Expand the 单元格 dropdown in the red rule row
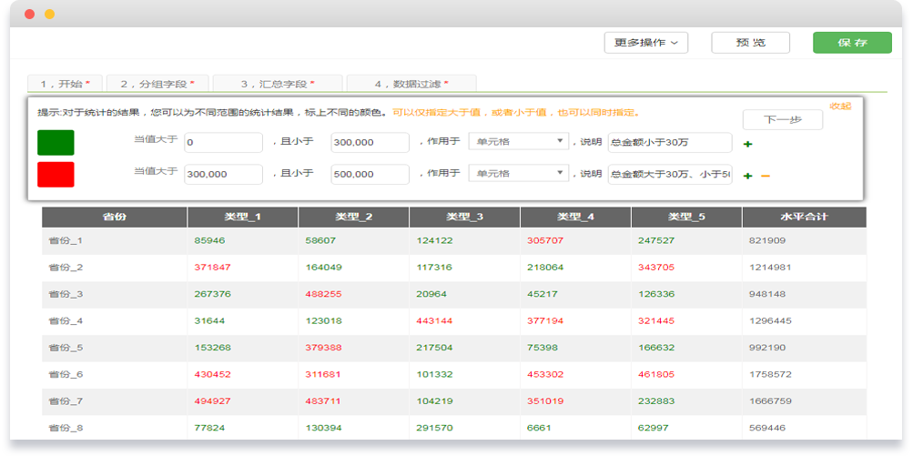 click(x=518, y=174)
